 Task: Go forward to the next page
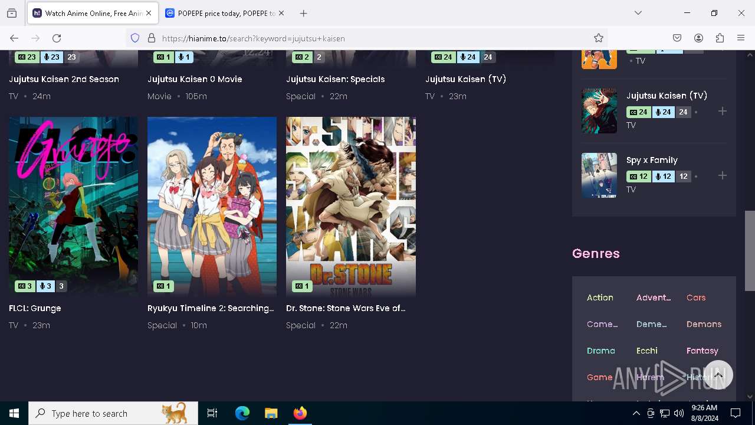[35, 38]
